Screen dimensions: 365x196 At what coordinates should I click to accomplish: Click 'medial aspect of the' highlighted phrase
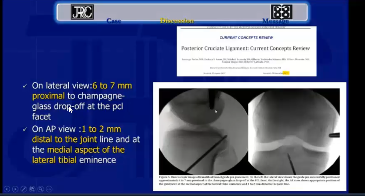click(86, 150)
